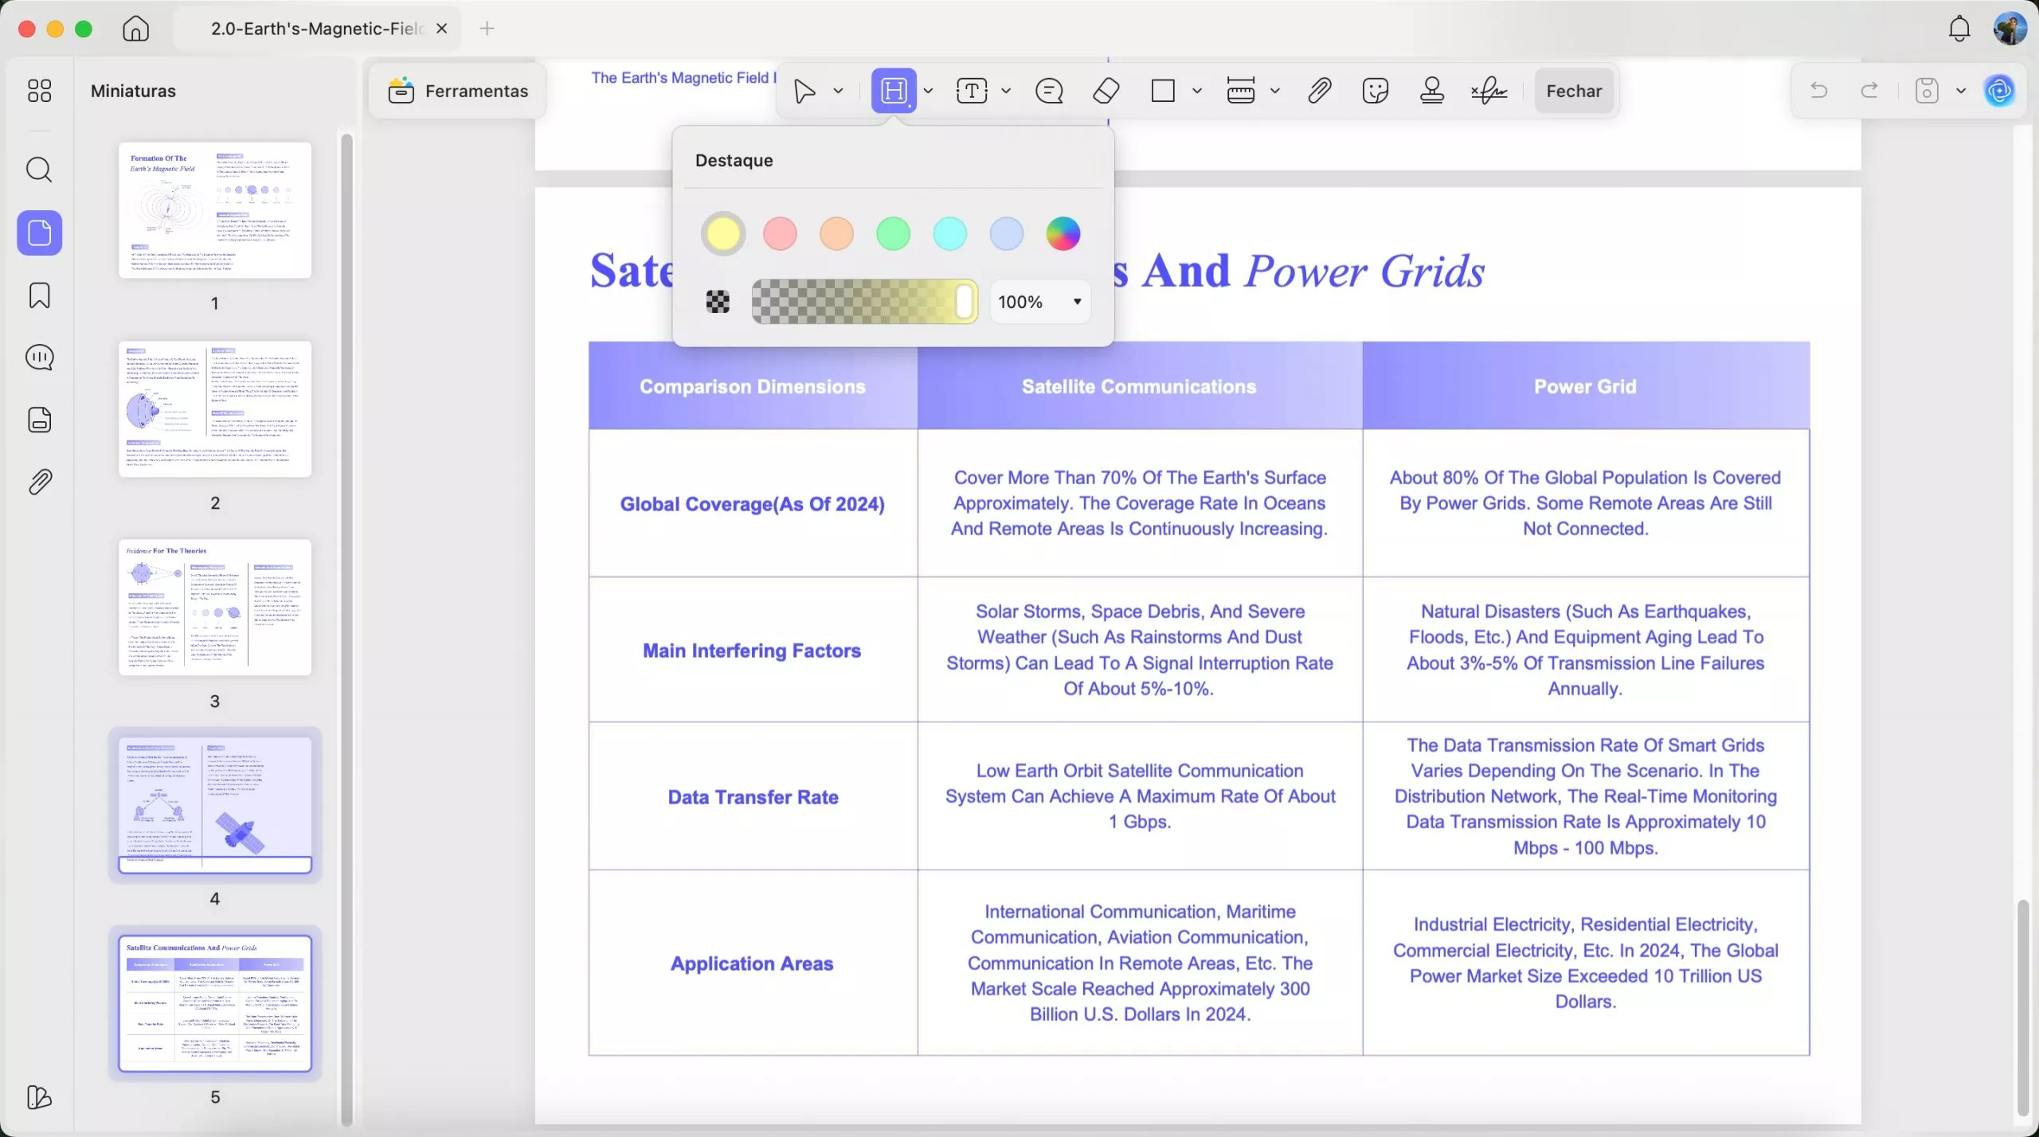Screen dimensions: 2039x1137
Task: Select the eraser tool in toolbar
Action: tap(1106, 91)
